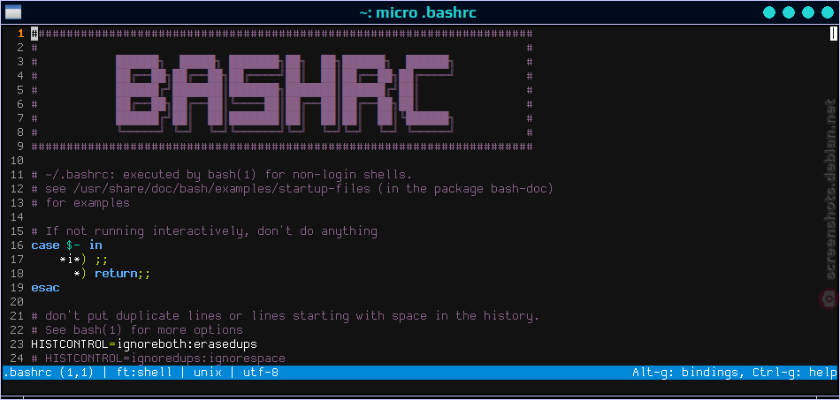Click the leftmost cyan circle window button

(x=769, y=12)
